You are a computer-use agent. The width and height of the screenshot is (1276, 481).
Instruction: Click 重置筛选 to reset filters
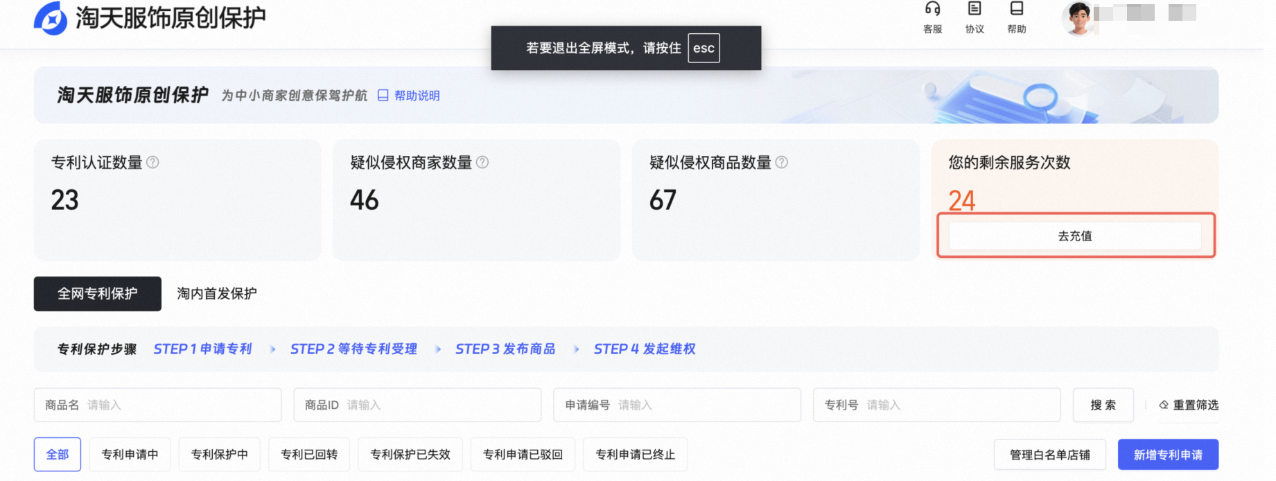coord(1196,405)
